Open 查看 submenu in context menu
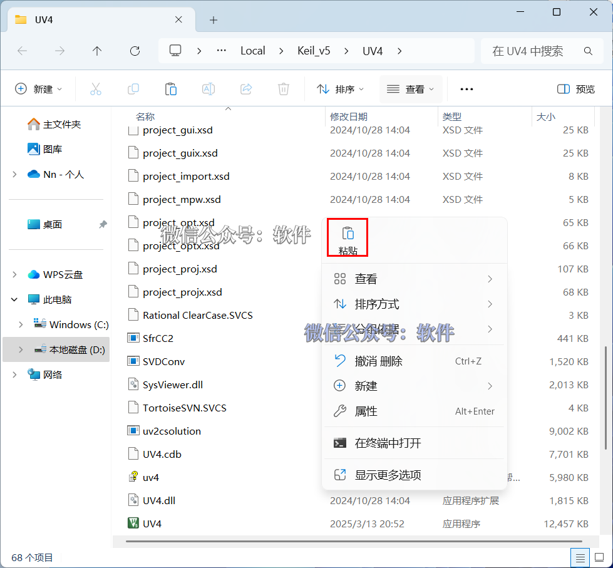The height and width of the screenshot is (568, 613). (414, 279)
